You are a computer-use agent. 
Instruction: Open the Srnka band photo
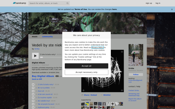click(x=136, y=55)
